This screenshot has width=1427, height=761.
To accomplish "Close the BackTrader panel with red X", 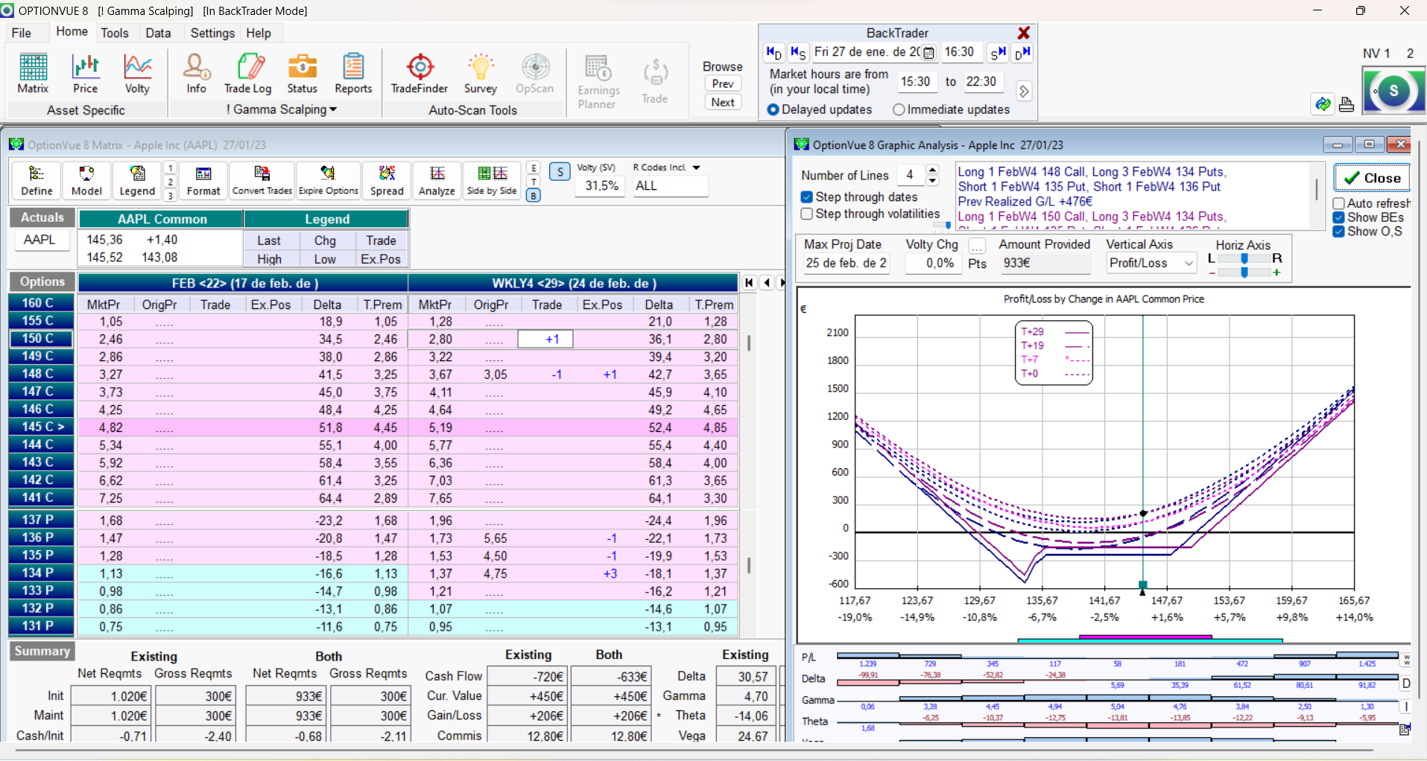I will point(1024,33).
